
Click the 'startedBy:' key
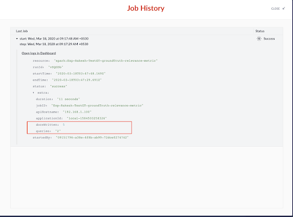pyautogui.click(x=42, y=138)
